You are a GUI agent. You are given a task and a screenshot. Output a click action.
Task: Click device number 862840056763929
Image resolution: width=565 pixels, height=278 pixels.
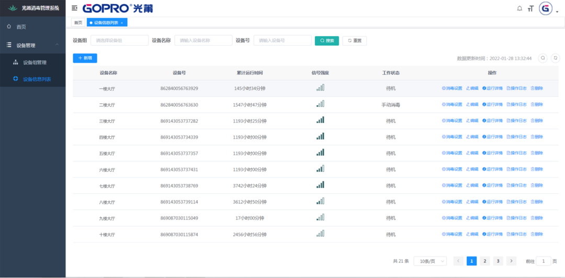pyautogui.click(x=179, y=88)
